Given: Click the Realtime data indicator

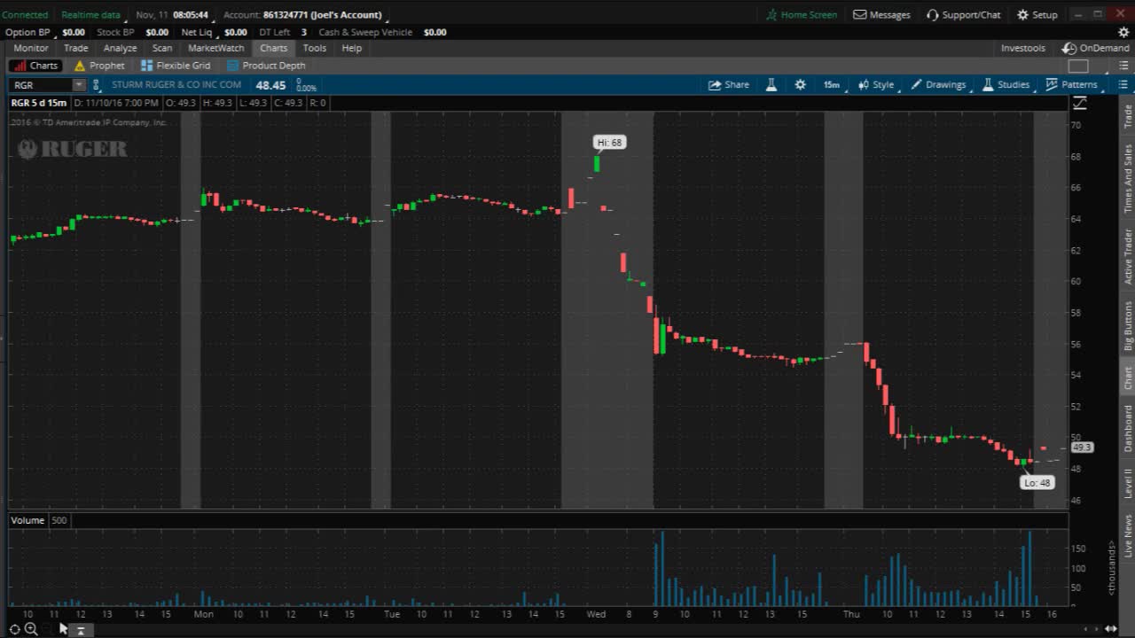Looking at the screenshot, I should (90, 14).
